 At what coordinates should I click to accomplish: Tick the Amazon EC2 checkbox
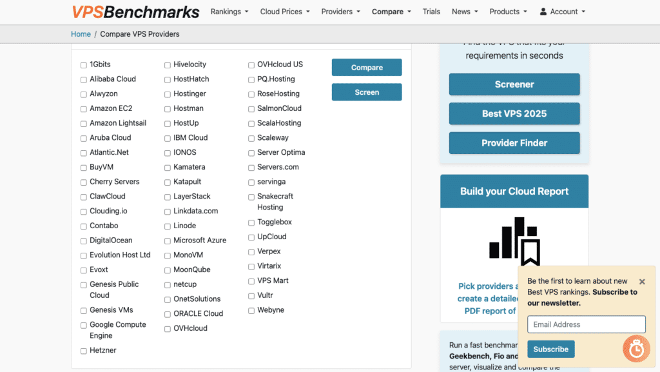(x=84, y=109)
